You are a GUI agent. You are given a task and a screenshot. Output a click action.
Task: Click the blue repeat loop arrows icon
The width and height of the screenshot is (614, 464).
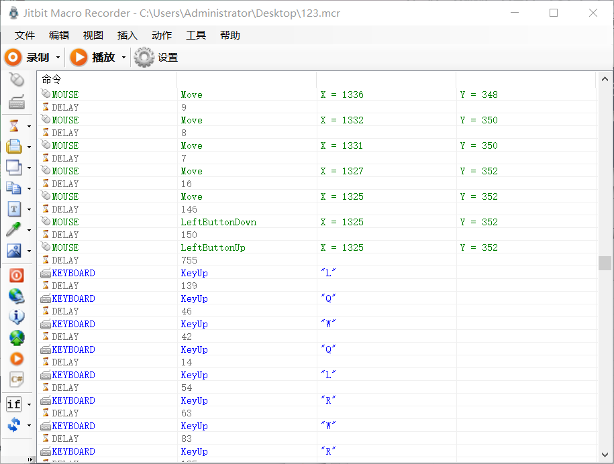coord(14,425)
